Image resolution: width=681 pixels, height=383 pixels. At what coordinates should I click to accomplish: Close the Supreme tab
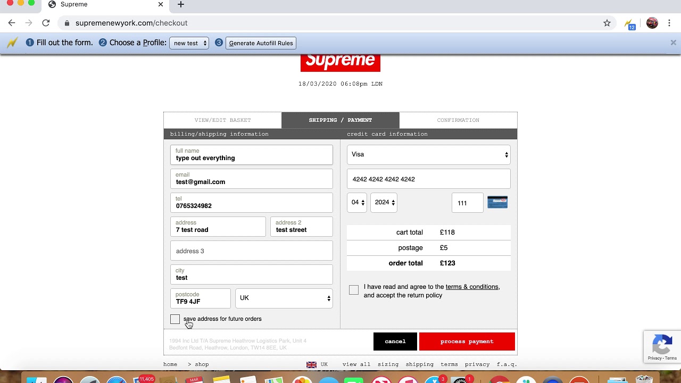(x=161, y=4)
